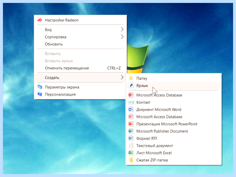This screenshot has height=177, width=236.
Task: Click the Excel sheet icon
Action: [131, 153]
